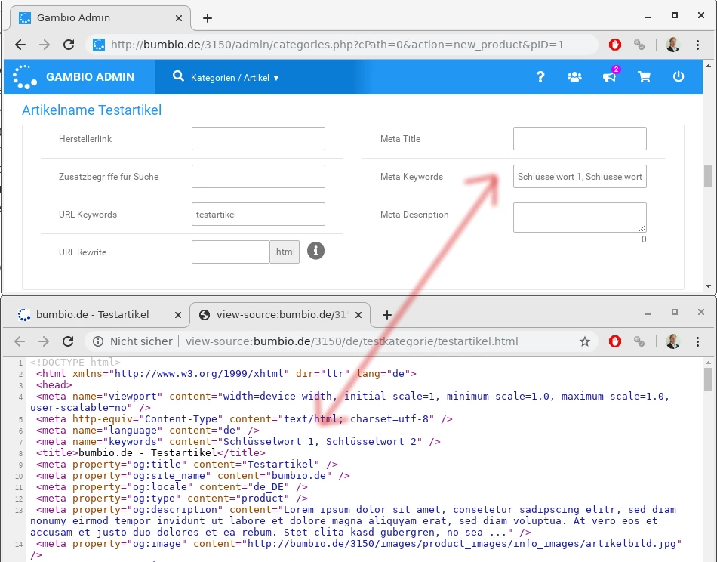Screen dimensions: 717x562
Task: Open the profile avatar in bottom browser
Action: coord(672,341)
